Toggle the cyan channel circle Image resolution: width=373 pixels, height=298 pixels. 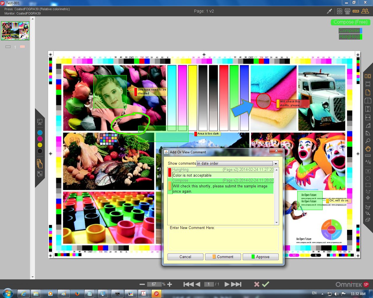(x=40, y=133)
